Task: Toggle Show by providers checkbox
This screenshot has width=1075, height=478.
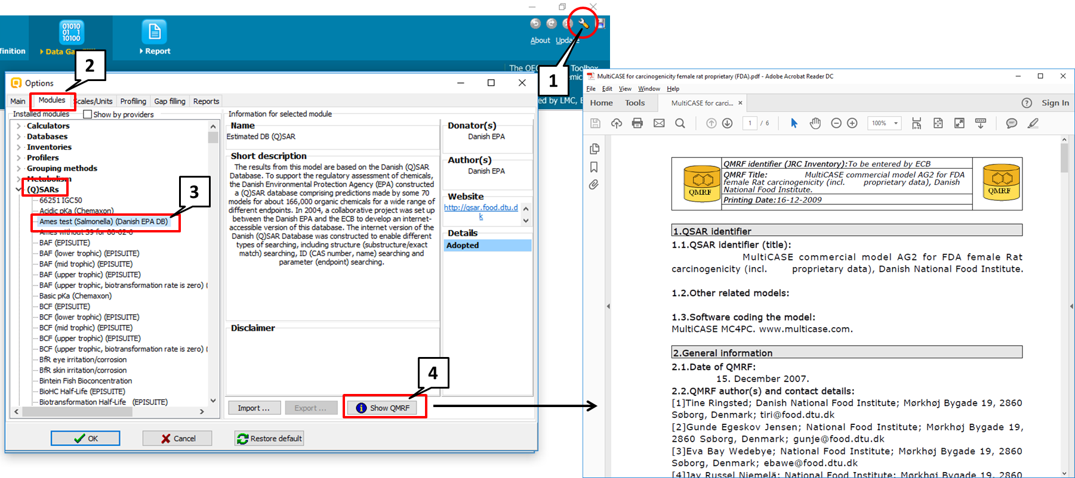Action: point(88,114)
